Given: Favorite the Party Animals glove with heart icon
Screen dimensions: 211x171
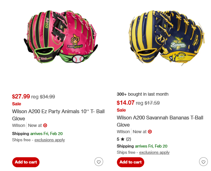Looking at the screenshot, I should 99,162.
